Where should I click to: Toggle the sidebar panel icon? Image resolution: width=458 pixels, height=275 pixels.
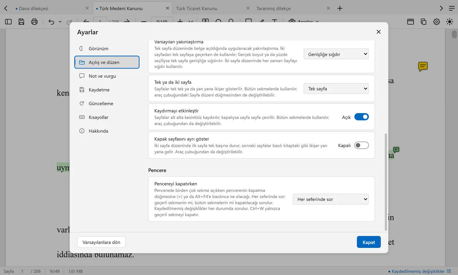coord(8,22)
